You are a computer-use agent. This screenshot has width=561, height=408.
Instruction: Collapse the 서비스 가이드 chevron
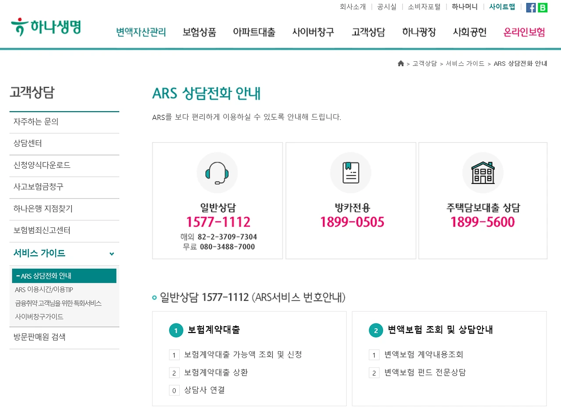112,254
